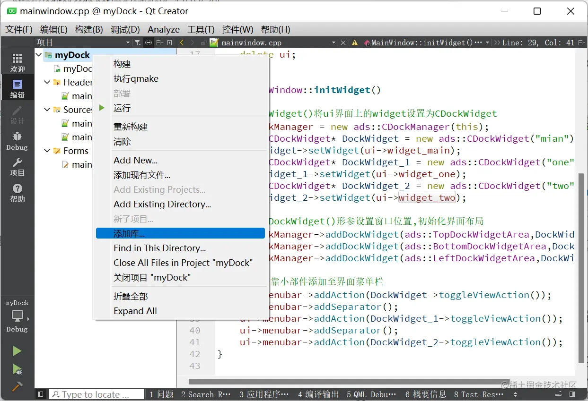
Task: Choose 构建 in context menu
Action: point(180,64)
